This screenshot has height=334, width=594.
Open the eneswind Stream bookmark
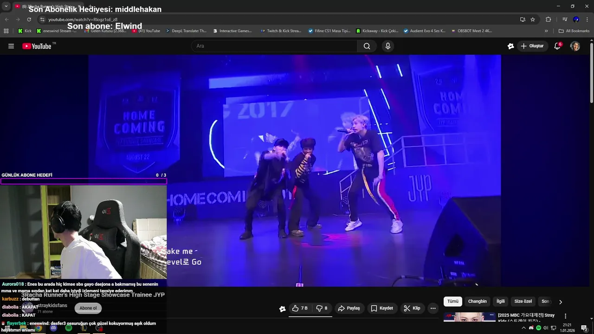click(57, 31)
